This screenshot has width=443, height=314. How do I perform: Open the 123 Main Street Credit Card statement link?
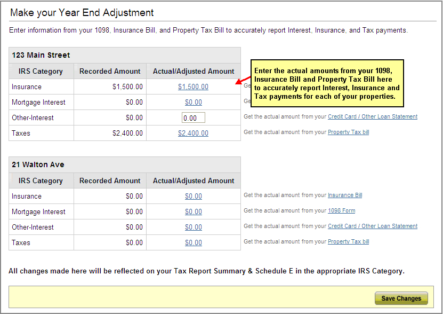pyautogui.click(x=372, y=116)
